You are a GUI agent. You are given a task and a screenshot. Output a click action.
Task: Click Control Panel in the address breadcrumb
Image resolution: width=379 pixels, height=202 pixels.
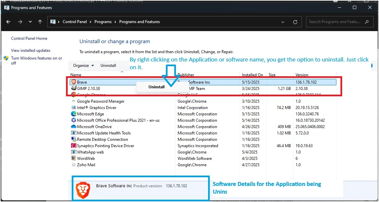tap(75, 22)
